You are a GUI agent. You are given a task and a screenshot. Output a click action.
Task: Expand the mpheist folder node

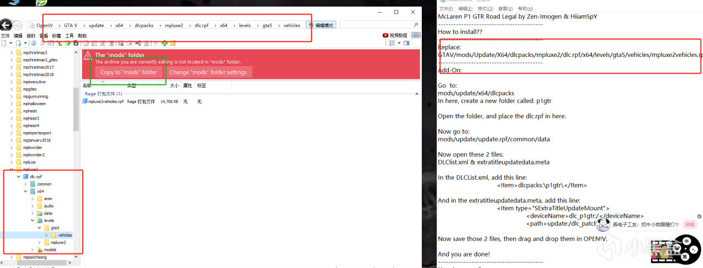(12, 111)
